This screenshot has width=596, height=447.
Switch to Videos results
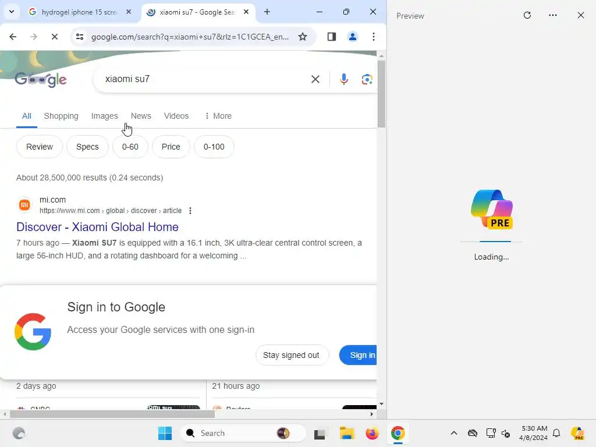(176, 116)
